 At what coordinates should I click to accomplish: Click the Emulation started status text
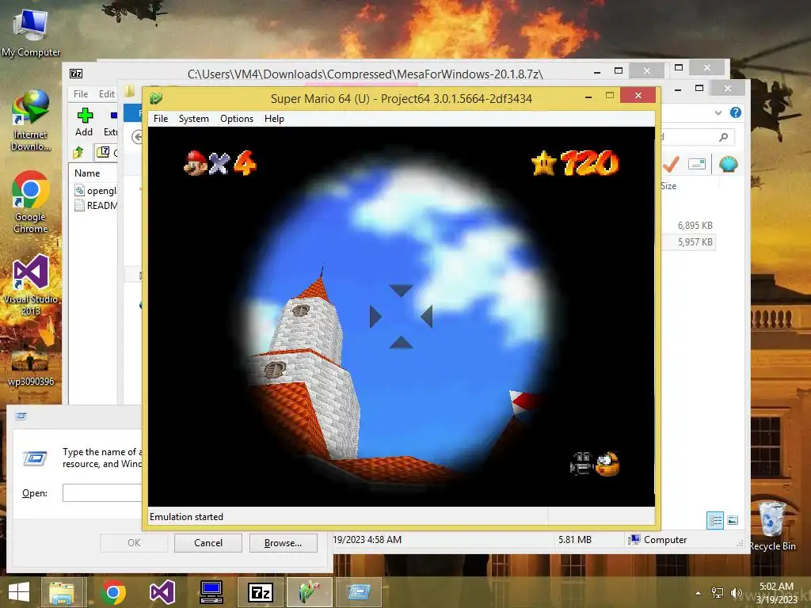point(186,517)
